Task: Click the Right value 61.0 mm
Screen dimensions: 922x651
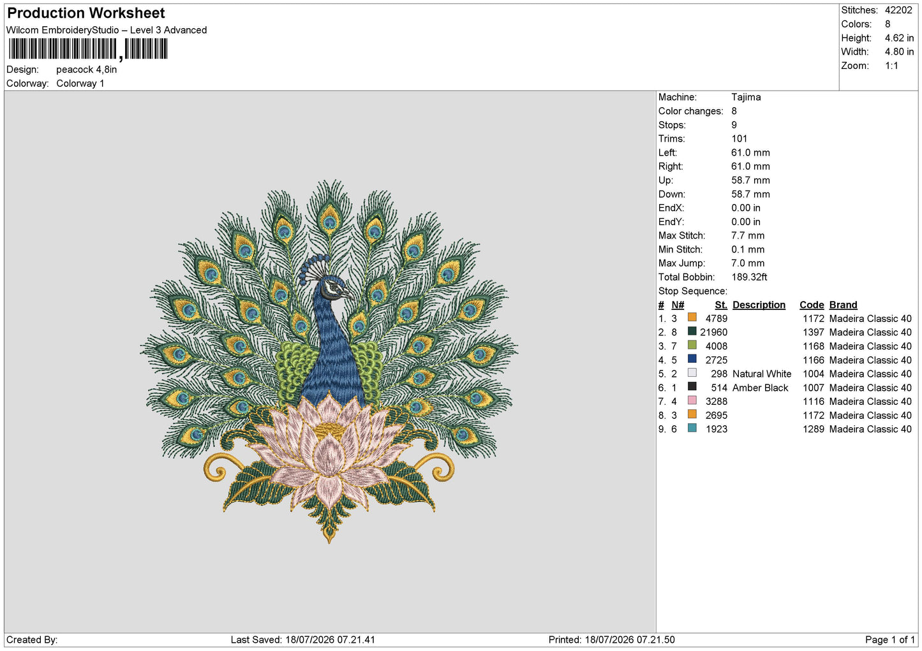Action: point(750,166)
